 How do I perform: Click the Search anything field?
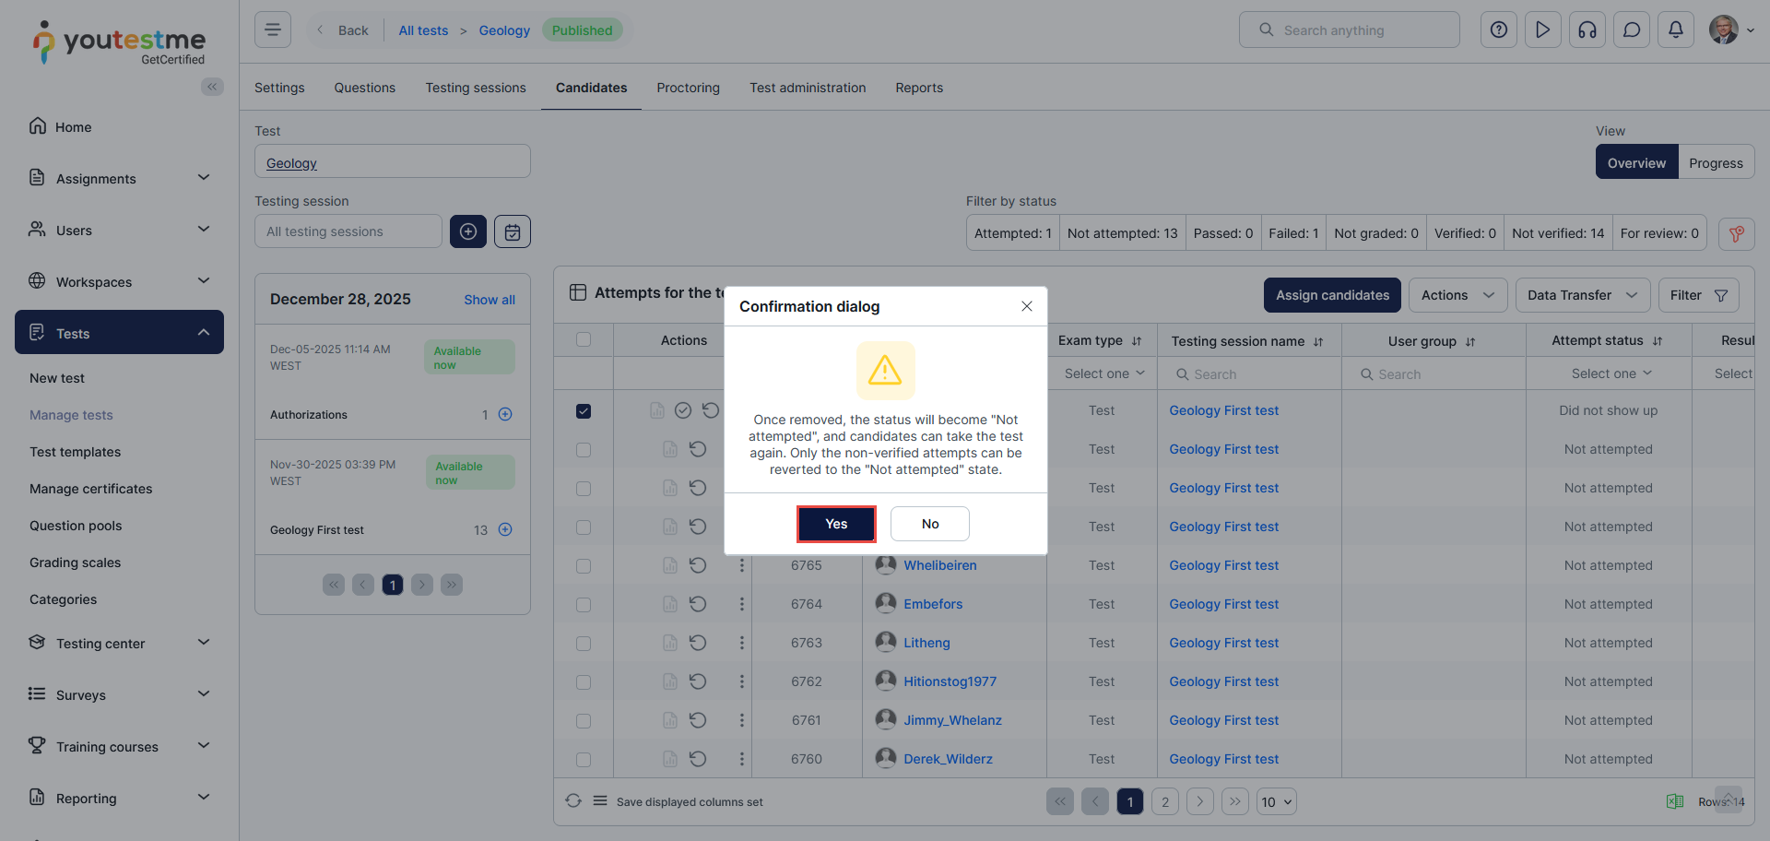pyautogui.click(x=1349, y=30)
